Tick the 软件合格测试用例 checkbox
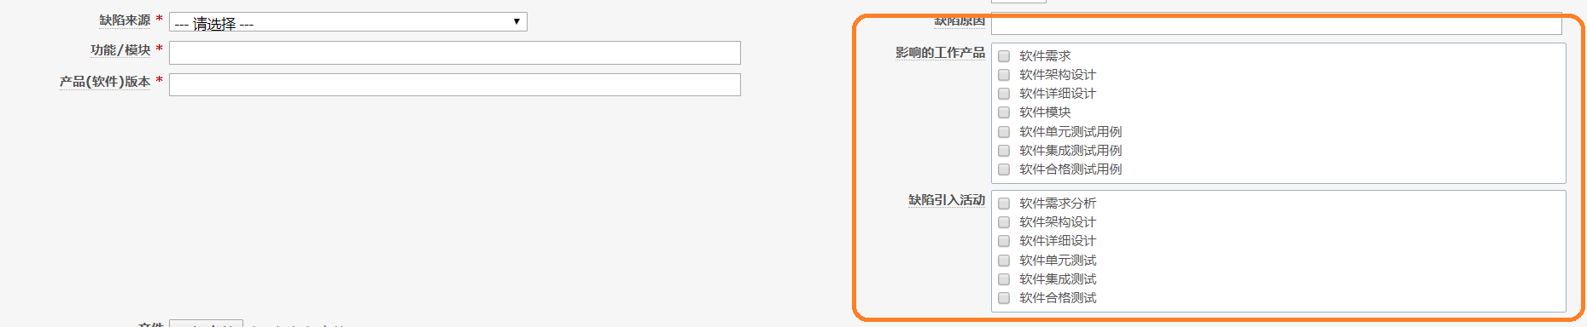The image size is (1587, 327). pyautogui.click(x=1004, y=169)
